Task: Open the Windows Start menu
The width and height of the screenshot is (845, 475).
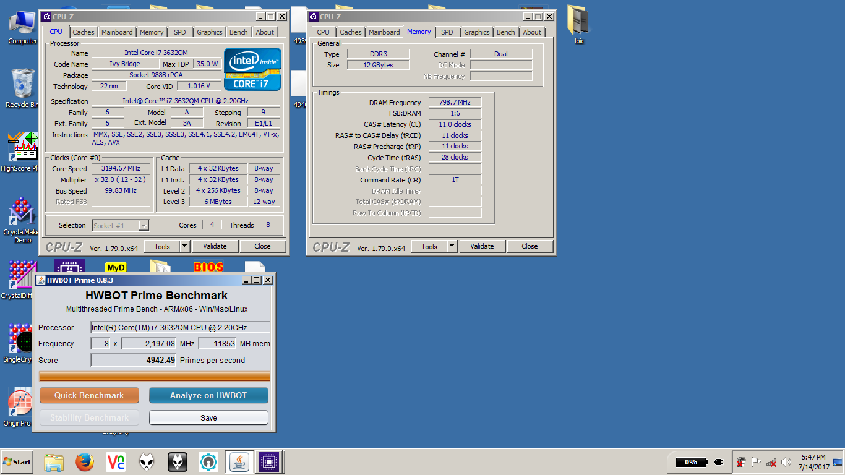Action: (17, 462)
